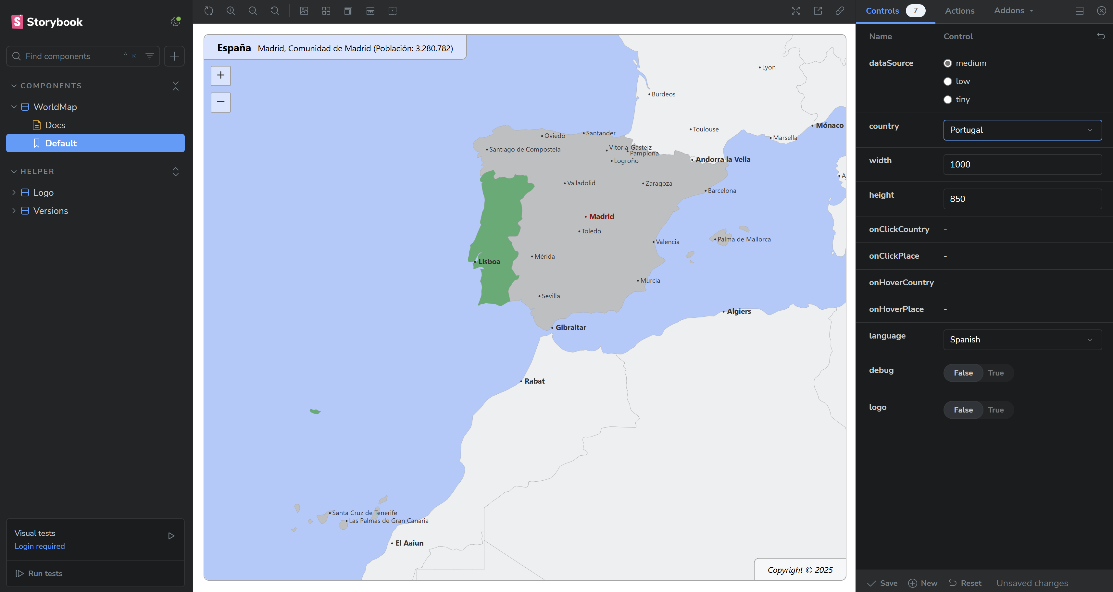Select the tiny dataSource radio option
This screenshot has width=1113, height=592.
pyautogui.click(x=947, y=100)
